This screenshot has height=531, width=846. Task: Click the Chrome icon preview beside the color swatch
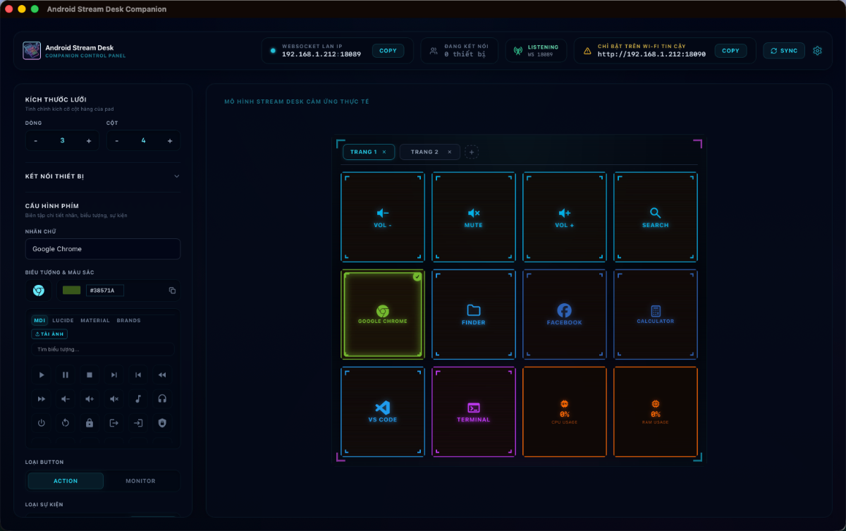(x=39, y=291)
